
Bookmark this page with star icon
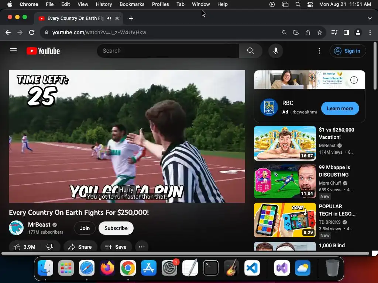pos(320,32)
